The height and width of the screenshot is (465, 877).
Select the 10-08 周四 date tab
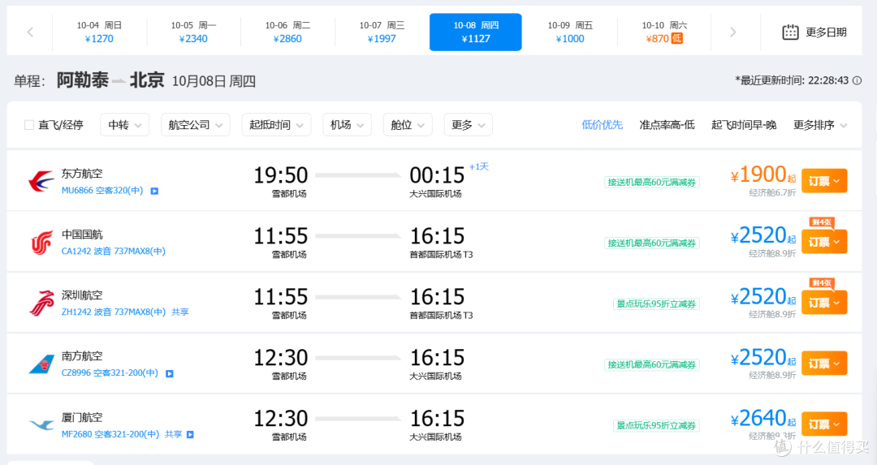(x=475, y=32)
